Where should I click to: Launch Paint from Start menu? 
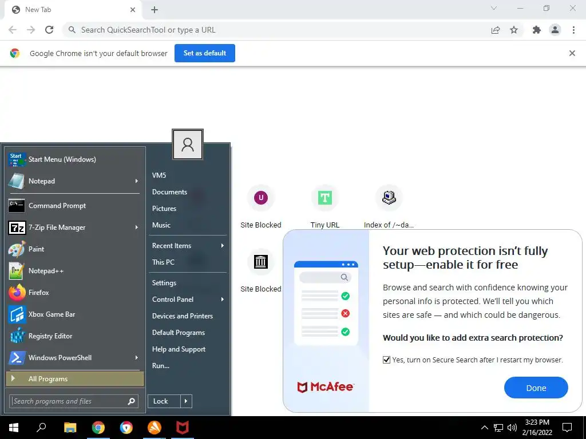(x=74, y=249)
